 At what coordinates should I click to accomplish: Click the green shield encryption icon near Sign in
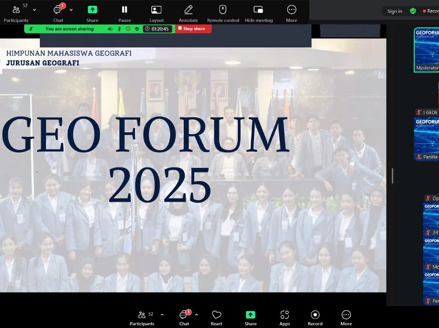[413, 11]
